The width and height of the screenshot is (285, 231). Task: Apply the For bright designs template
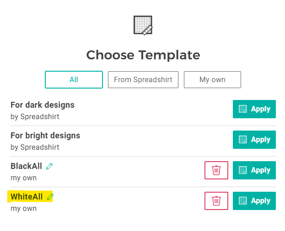(x=254, y=140)
